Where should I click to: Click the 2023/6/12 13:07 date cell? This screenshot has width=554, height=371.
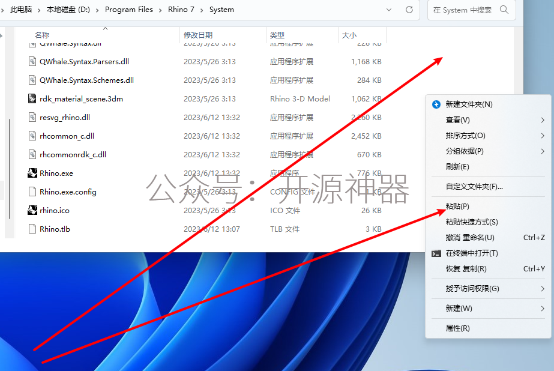pyautogui.click(x=212, y=229)
